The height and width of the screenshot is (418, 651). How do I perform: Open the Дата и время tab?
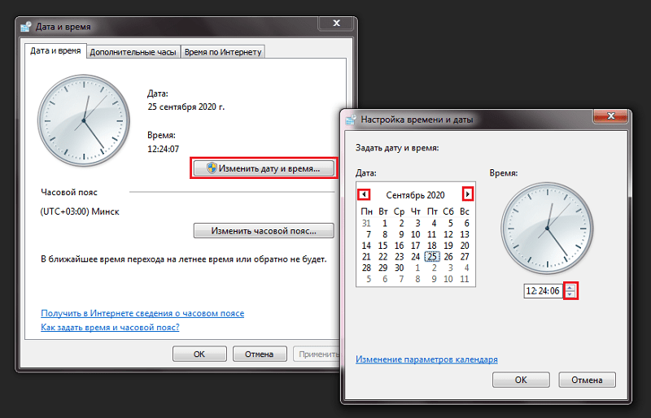point(55,50)
